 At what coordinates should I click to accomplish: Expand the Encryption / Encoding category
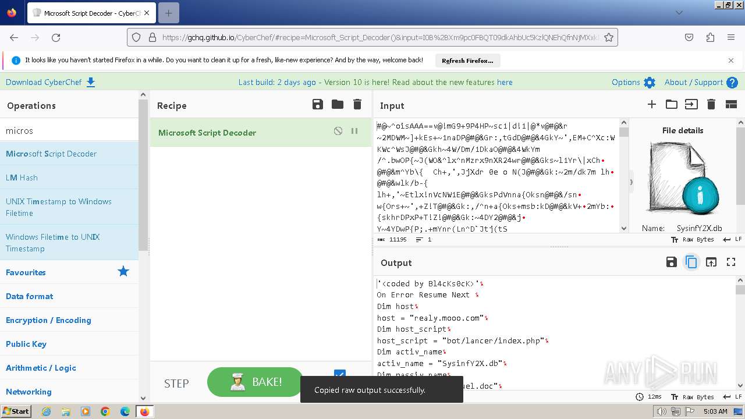click(70, 320)
